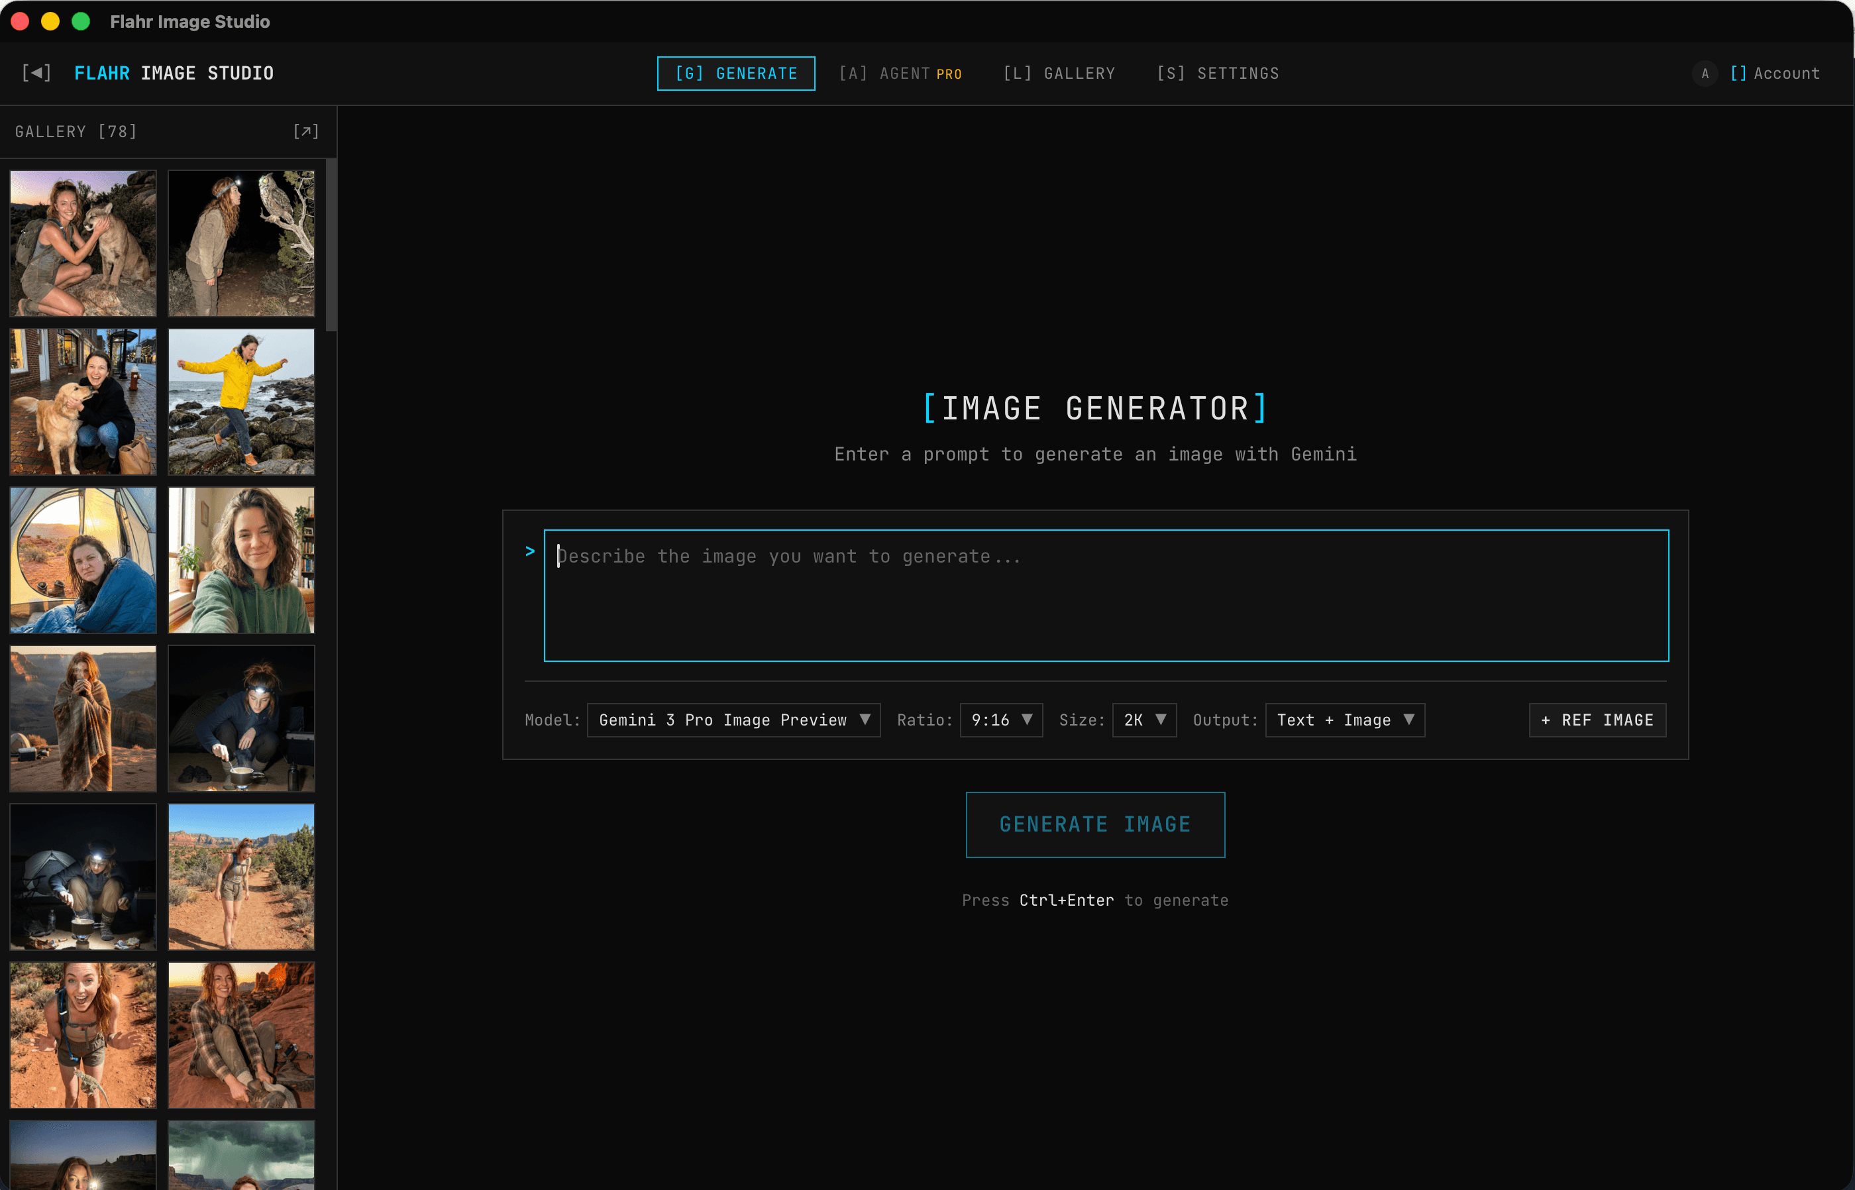This screenshot has width=1855, height=1190.
Task: Open the gallery in expanded view via popout icon
Action: pyautogui.click(x=306, y=131)
